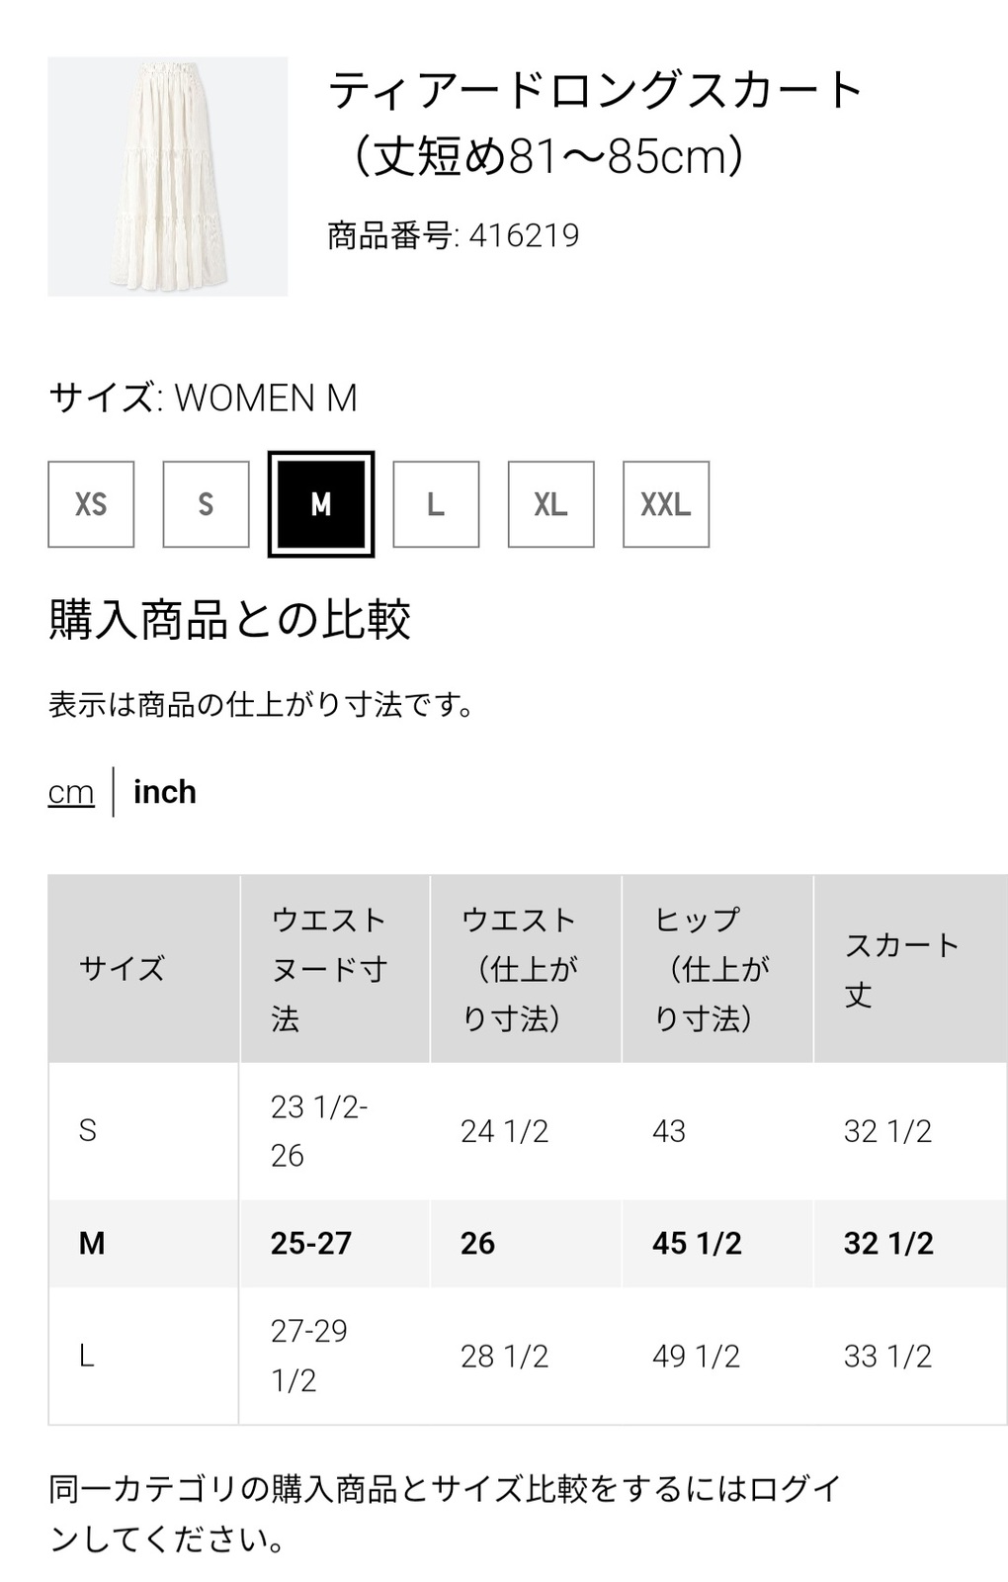Click the M hip value 45 1/2
This screenshot has height=1582, width=1008.
click(697, 1244)
